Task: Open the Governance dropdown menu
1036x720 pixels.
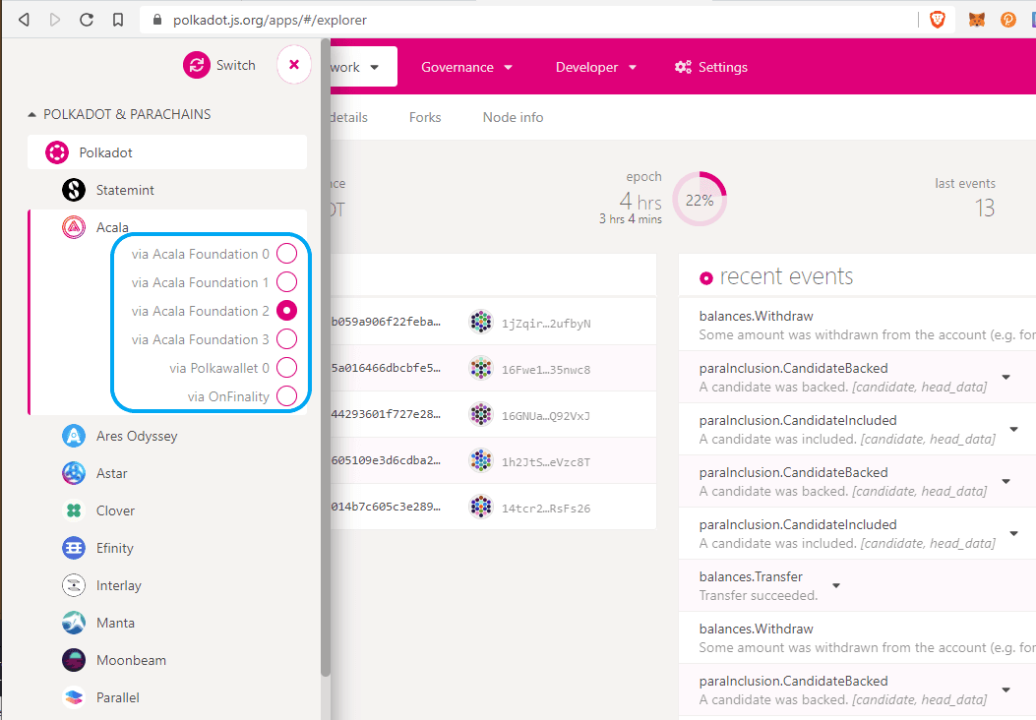Action: pos(467,67)
